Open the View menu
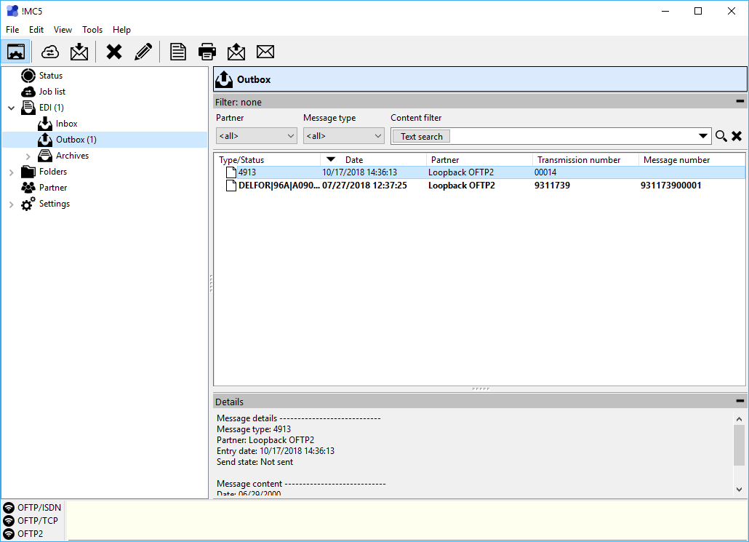Viewport: 749px width, 542px height. coord(63,30)
